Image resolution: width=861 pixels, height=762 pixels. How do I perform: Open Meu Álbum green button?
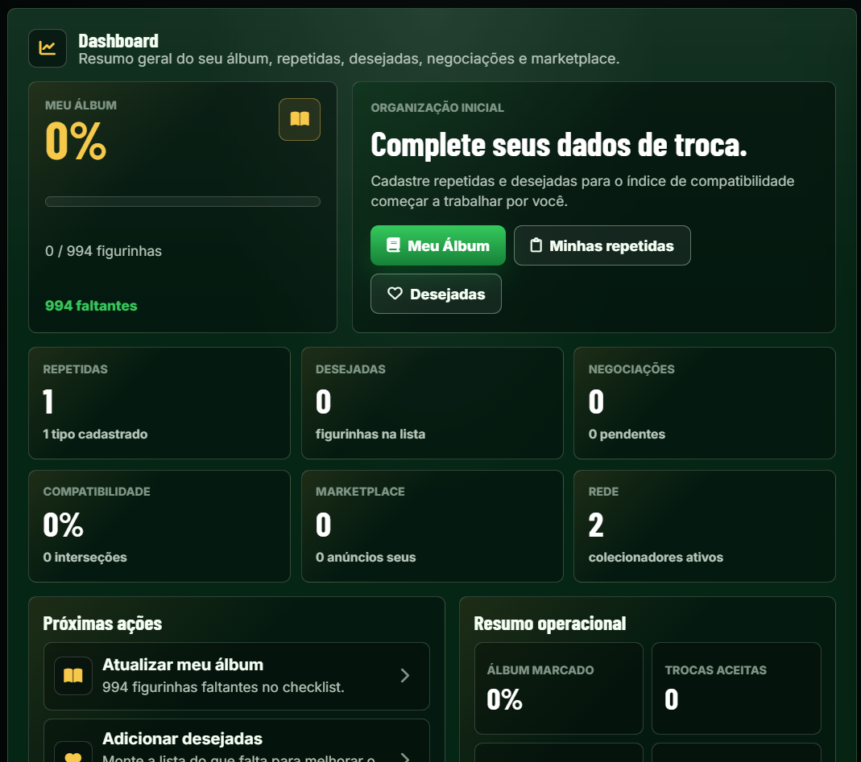pos(437,245)
